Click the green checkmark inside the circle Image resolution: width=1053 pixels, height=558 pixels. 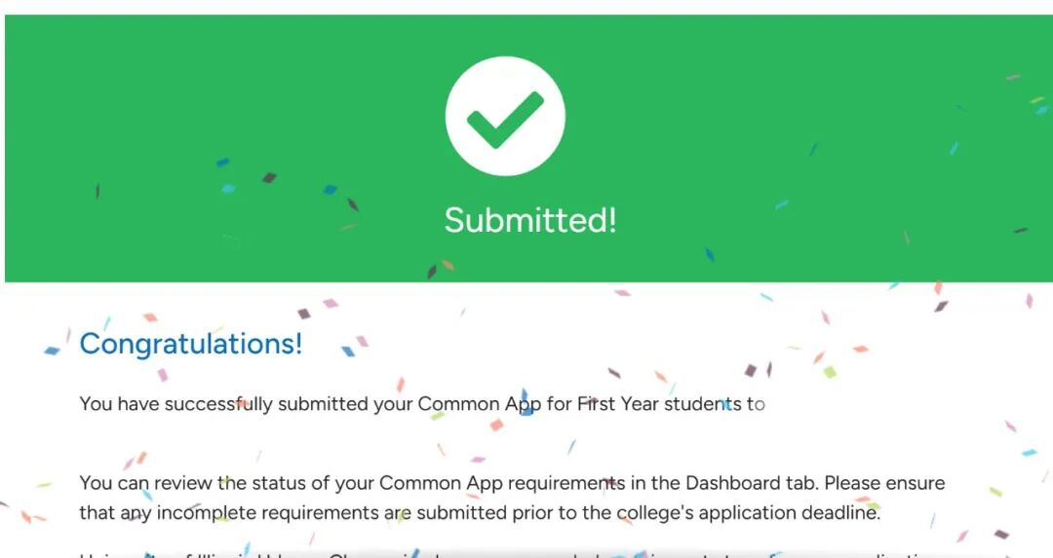[x=505, y=119]
